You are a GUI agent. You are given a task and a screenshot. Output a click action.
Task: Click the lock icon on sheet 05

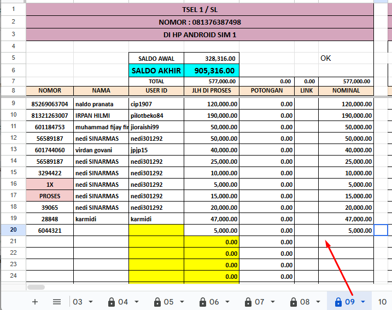(x=157, y=302)
